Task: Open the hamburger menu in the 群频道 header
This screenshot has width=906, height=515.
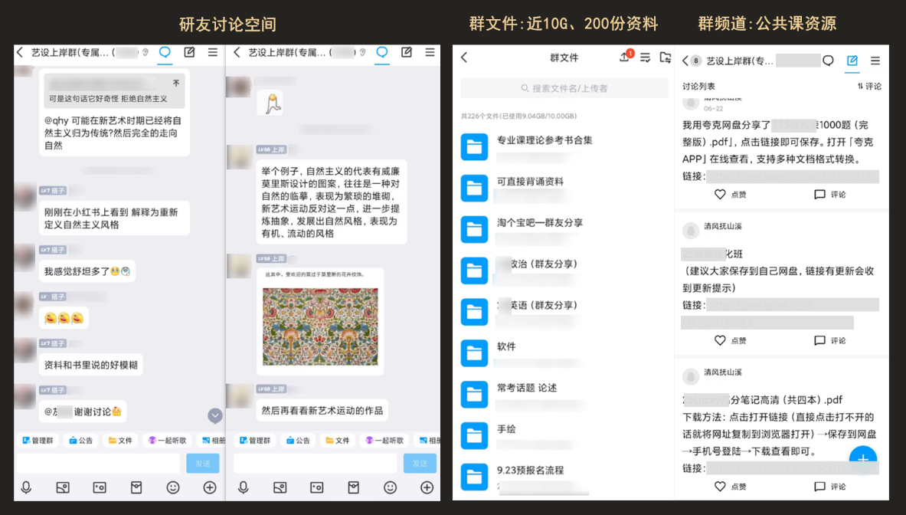Action: pyautogui.click(x=875, y=61)
